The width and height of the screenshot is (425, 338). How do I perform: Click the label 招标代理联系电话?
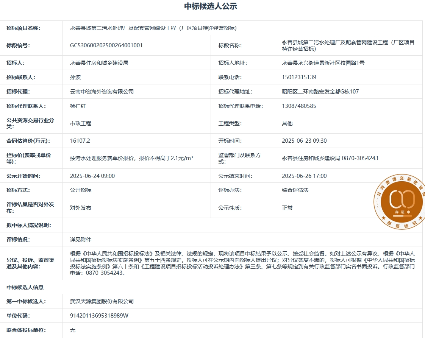point(241,106)
